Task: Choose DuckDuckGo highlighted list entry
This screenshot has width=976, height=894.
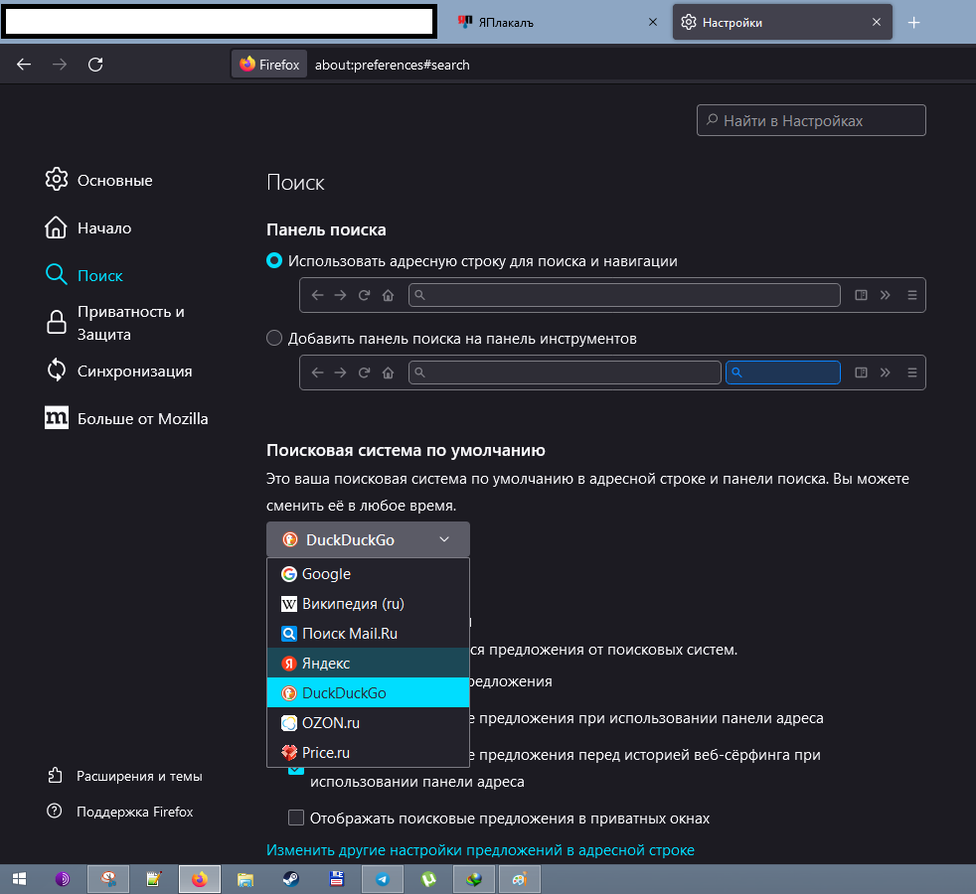Action: pyautogui.click(x=368, y=692)
